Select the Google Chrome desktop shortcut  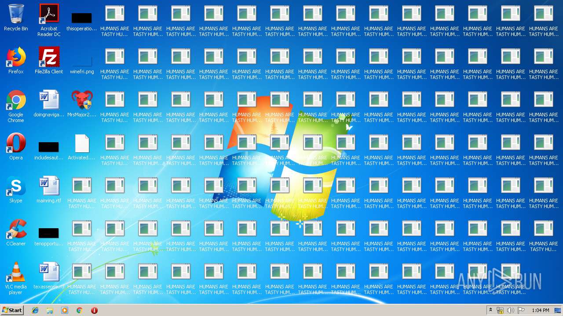(16, 106)
